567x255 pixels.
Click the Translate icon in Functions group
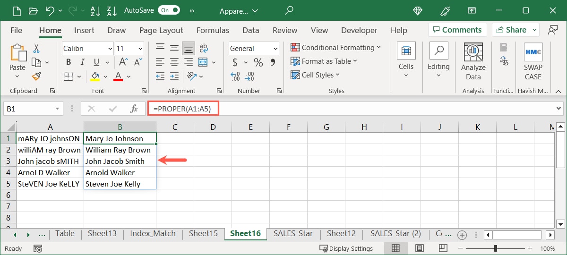click(x=504, y=61)
